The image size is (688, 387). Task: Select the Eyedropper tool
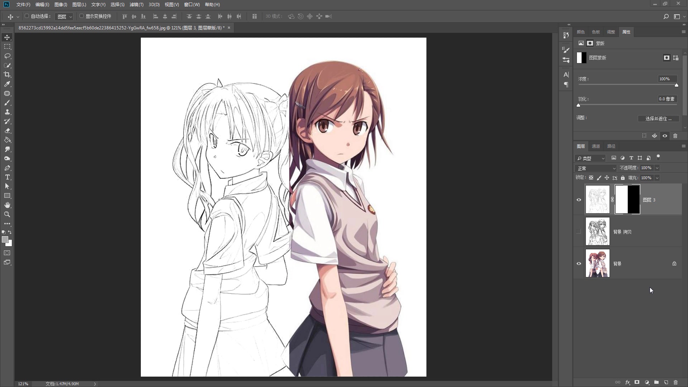7,84
